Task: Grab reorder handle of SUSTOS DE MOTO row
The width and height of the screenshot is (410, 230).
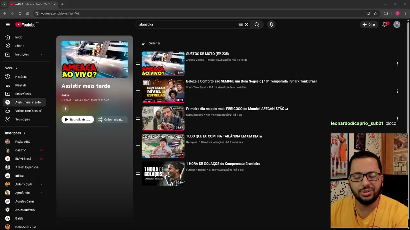Action: click(x=138, y=64)
